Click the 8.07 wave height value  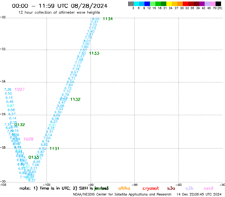[81, 56]
